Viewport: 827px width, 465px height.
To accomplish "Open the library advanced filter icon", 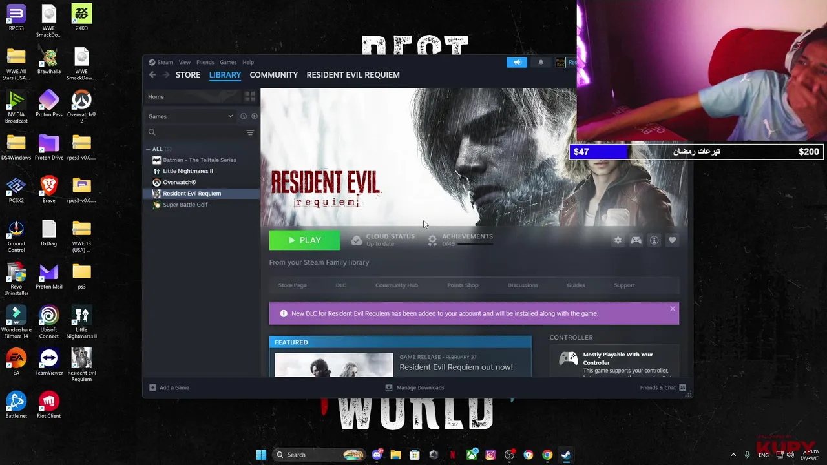I will (x=250, y=132).
